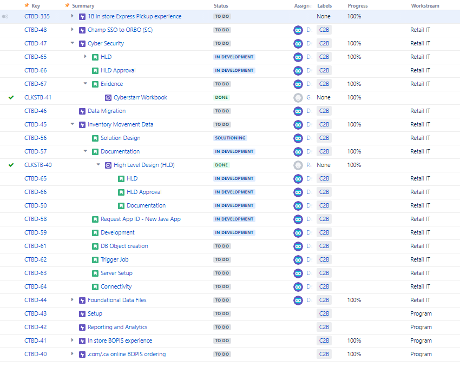The height and width of the screenshot is (381, 460).
Task: Click 100% progress on CTBD-335 row
Action: 354,16
